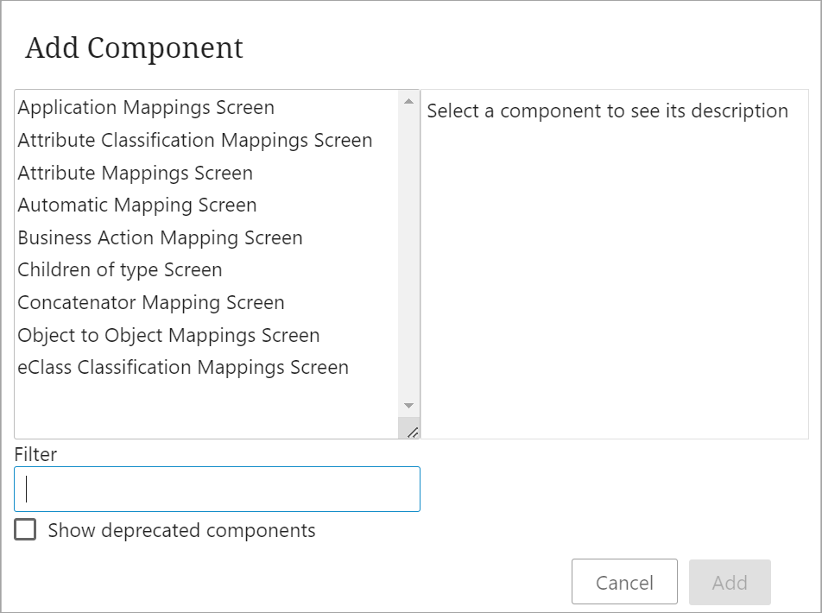
Task: Click the Add button
Action: 730,583
